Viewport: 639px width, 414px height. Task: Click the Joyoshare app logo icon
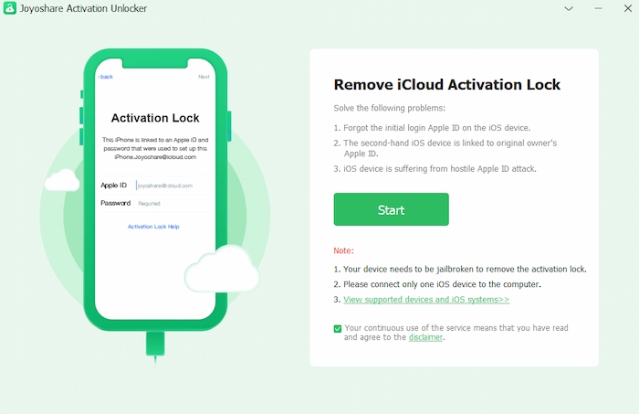[10, 8]
